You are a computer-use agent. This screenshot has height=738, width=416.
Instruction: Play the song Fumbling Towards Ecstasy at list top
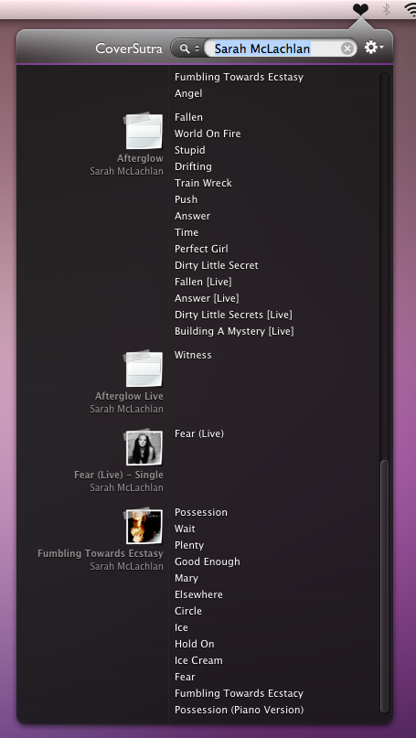point(239,77)
